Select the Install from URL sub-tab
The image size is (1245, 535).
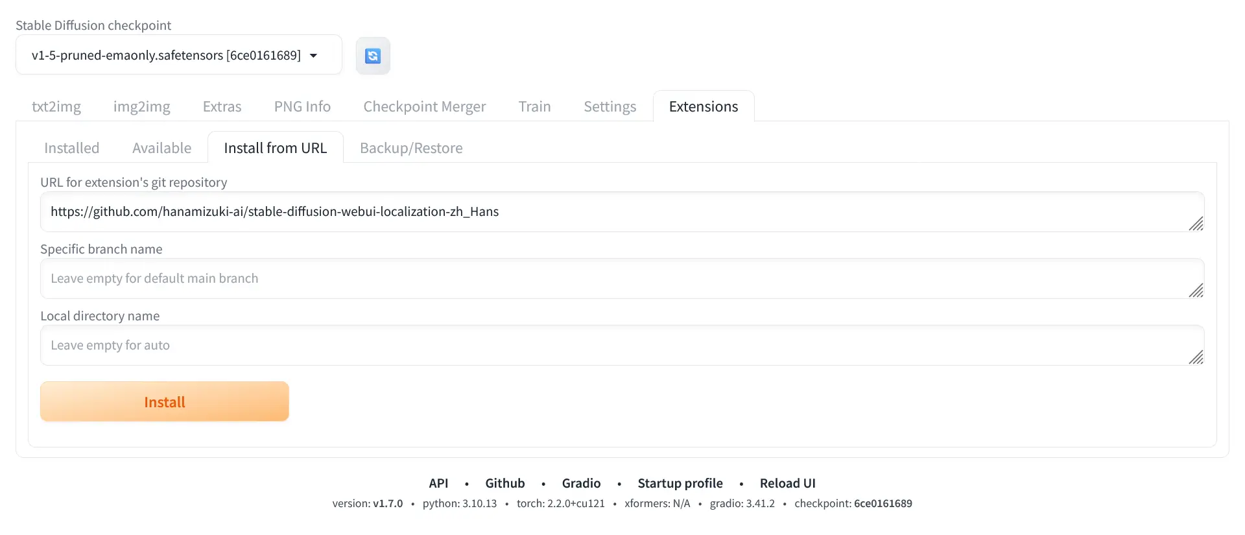coord(276,148)
